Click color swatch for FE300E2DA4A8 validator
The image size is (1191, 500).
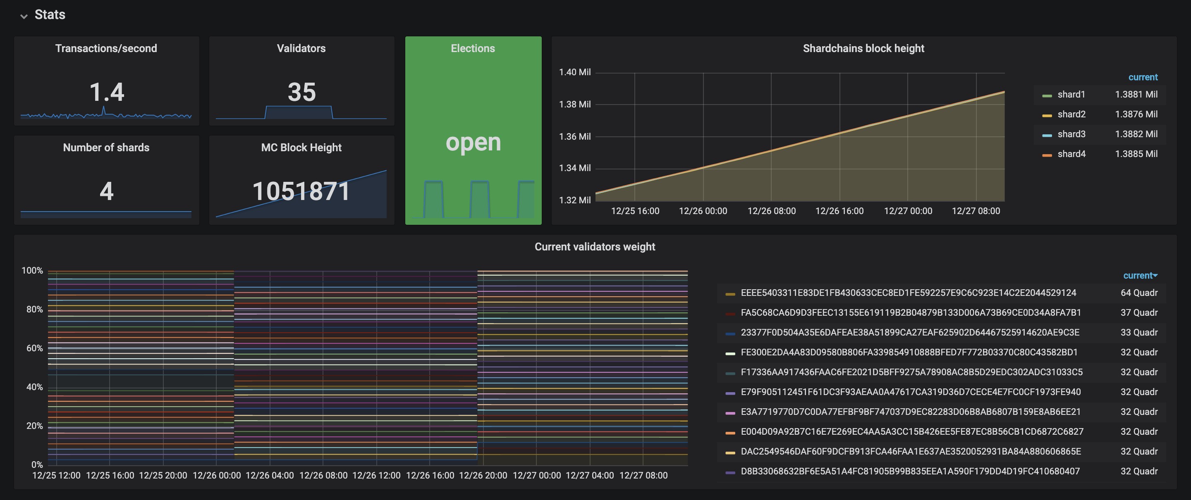click(x=730, y=353)
